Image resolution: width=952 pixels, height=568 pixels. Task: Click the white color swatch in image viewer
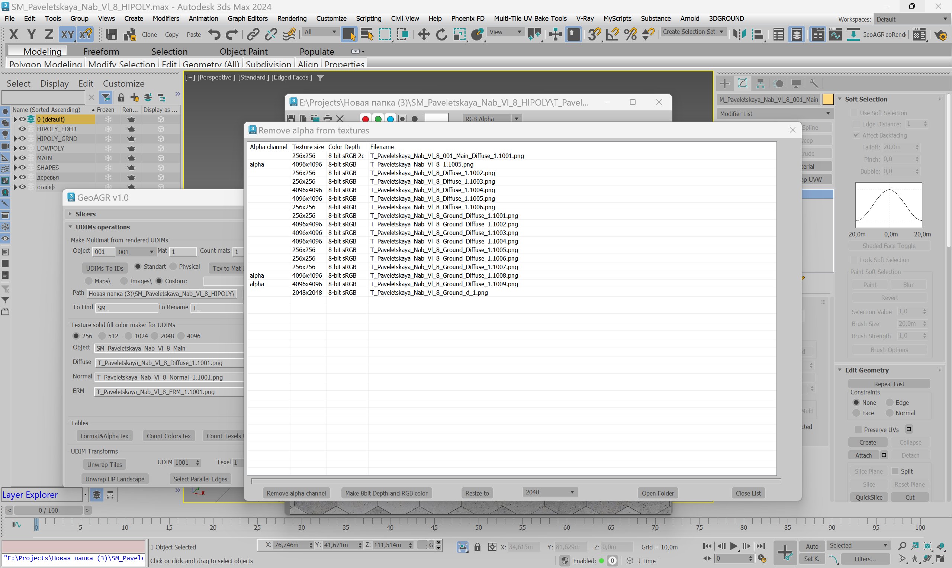click(x=436, y=118)
